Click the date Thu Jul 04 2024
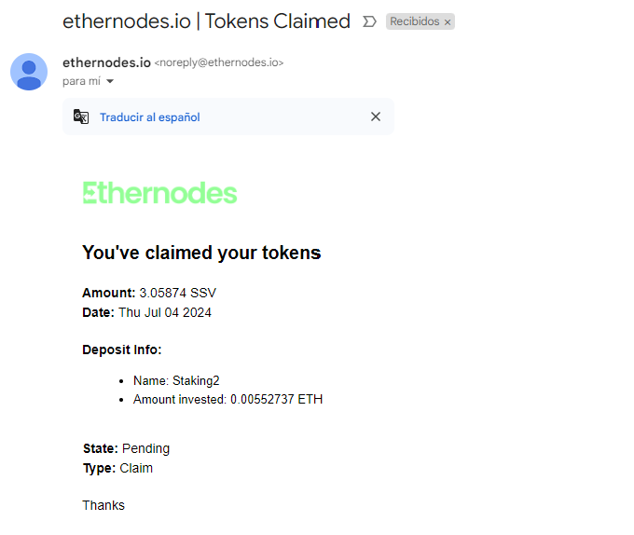634x535 pixels. [165, 312]
